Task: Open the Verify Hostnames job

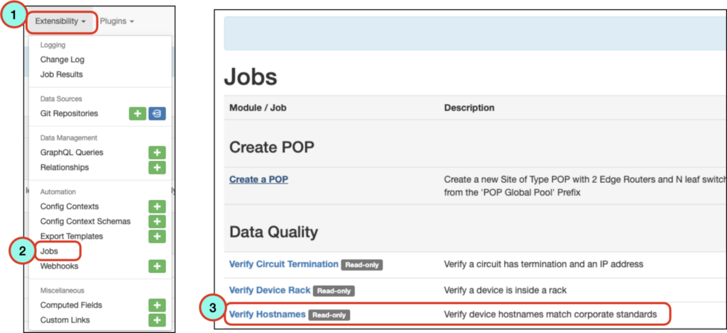Action: [268, 315]
